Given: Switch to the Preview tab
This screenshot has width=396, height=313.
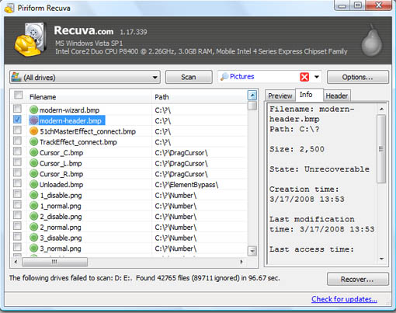Looking at the screenshot, I should pyautogui.click(x=280, y=96).
